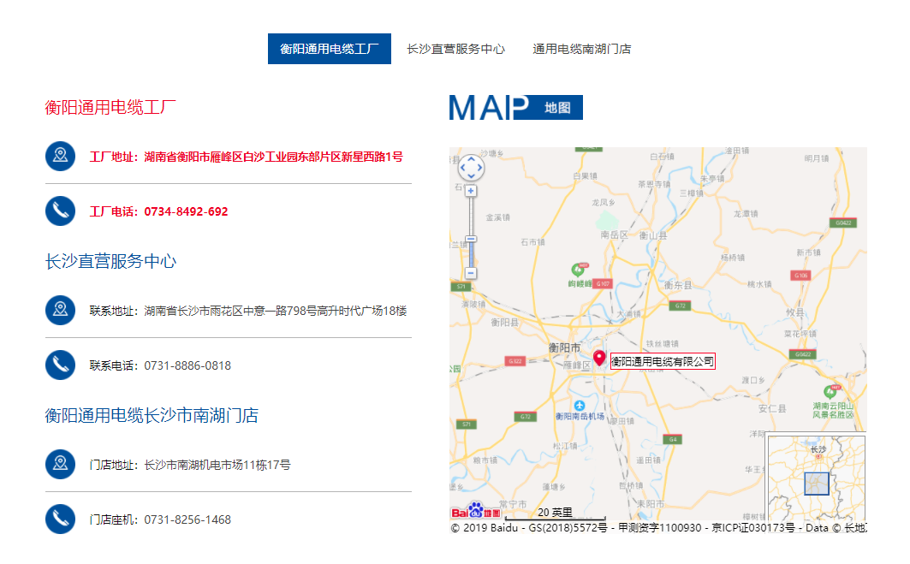Select the 衡阳通用电缆工厂 tab

tap(329, 49)
